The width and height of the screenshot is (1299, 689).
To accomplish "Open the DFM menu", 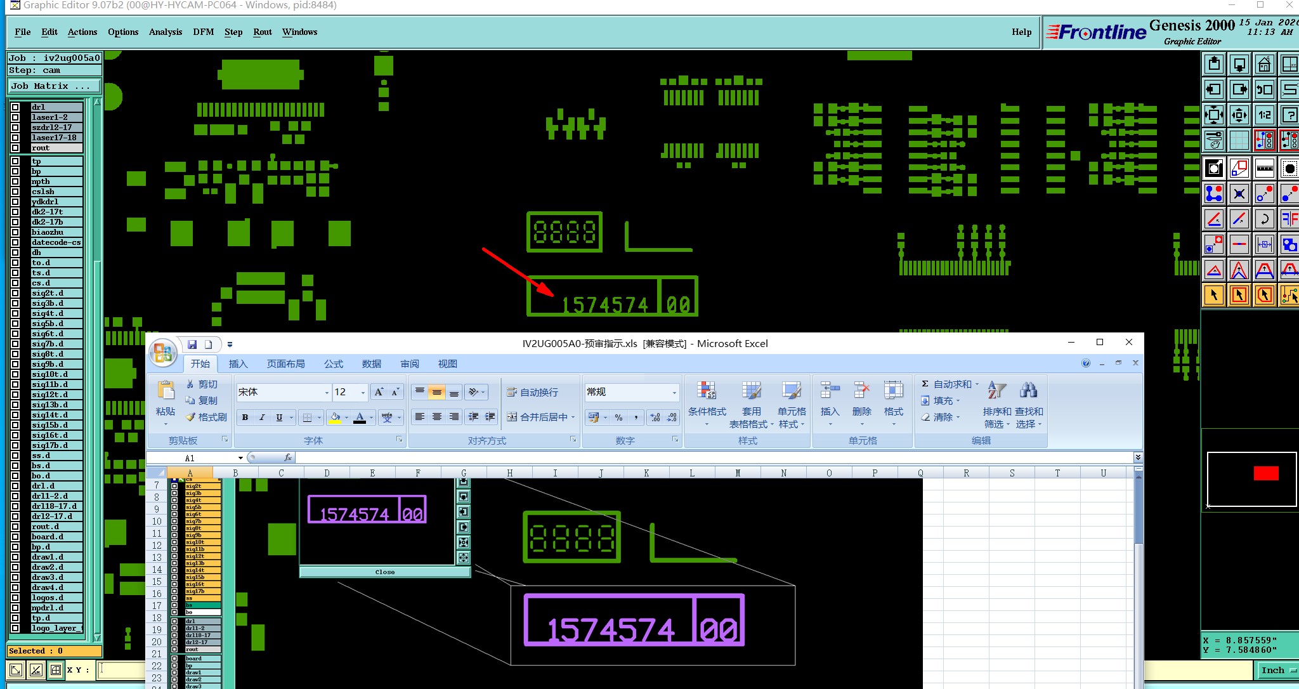I will click(203, 32).
